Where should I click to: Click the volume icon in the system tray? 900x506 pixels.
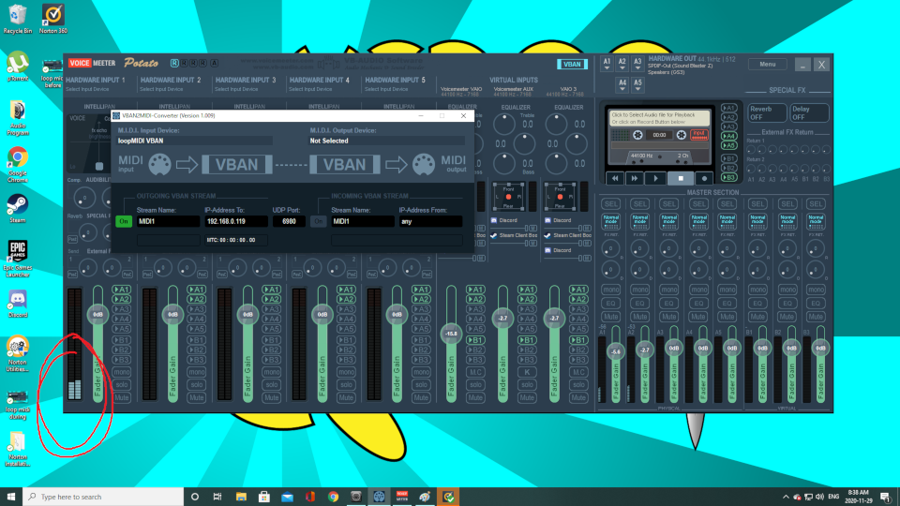pyautogui.click(x=819, y=497)
